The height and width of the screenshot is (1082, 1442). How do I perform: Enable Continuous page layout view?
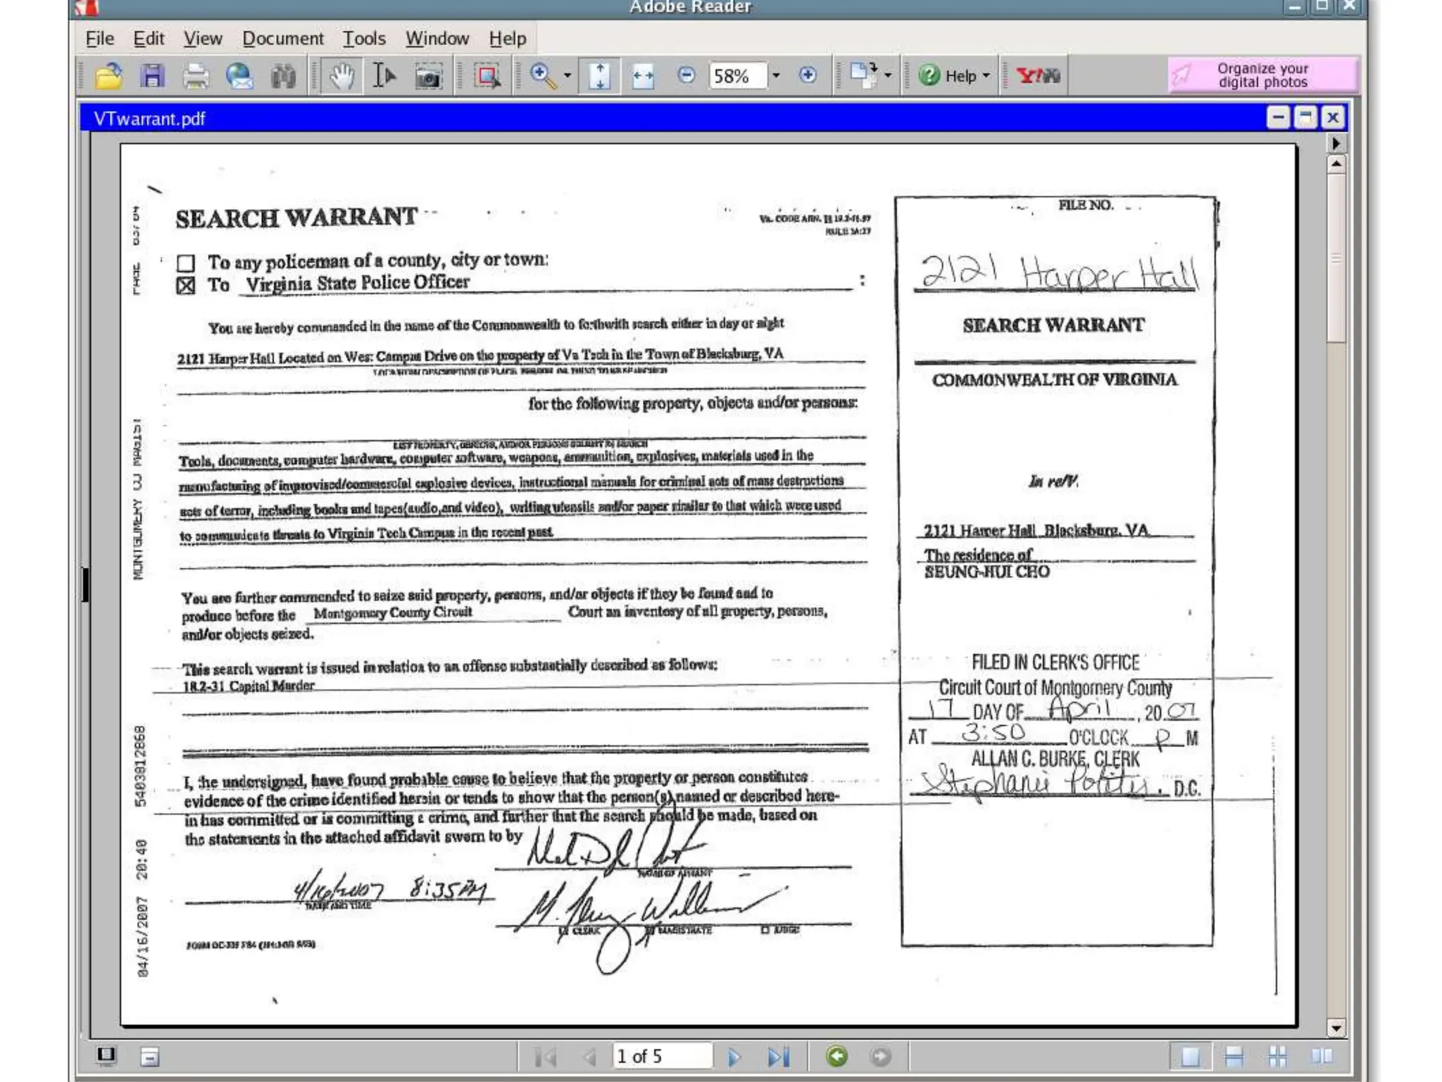[x=1234, y=1056]
